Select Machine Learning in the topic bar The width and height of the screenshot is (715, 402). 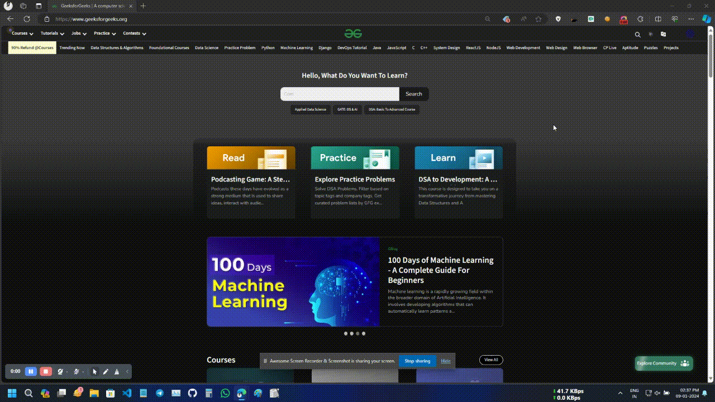tap(297, 48)
